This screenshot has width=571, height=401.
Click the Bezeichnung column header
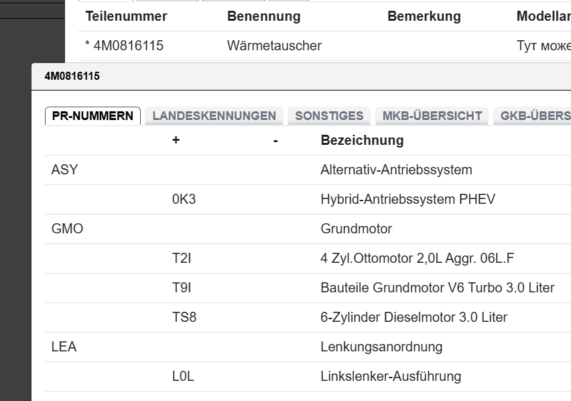pos(361,140)
